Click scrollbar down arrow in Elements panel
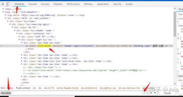Viewport: 183px width, 97px height. coord(175,84)
